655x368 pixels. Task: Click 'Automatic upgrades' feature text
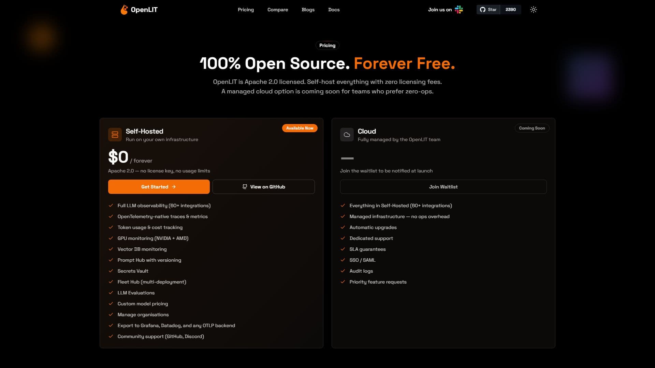pyautogui.click(x=373, y=227)
